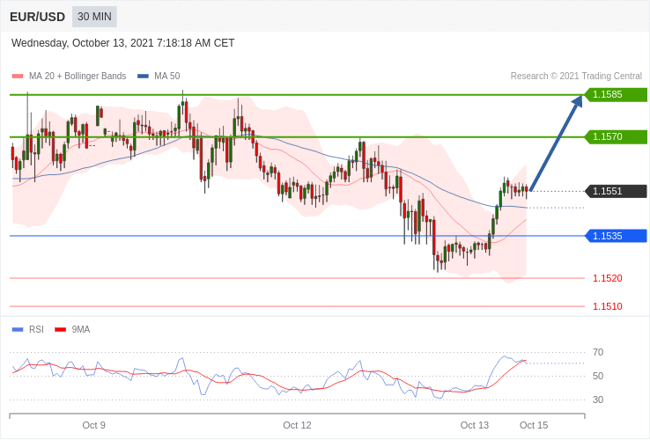Click the Oct 13 date axis label
The height and width of the screenshot is (440, 650).
pyautogui.click(x=474, y=426)
